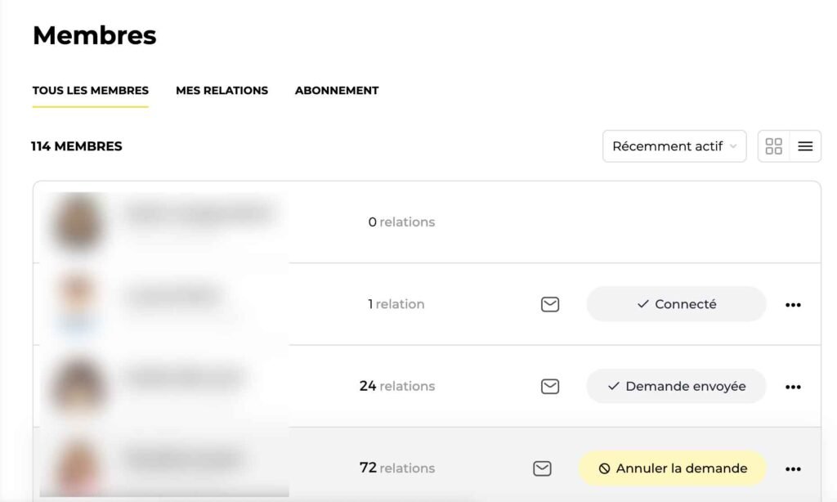The image size is (837, 502).
Task: Click message envelope for 24 relations member
Action: tap(550, 386)
